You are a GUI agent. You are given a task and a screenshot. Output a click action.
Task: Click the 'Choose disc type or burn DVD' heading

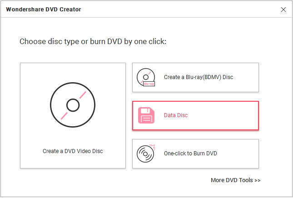coord(93,42)
